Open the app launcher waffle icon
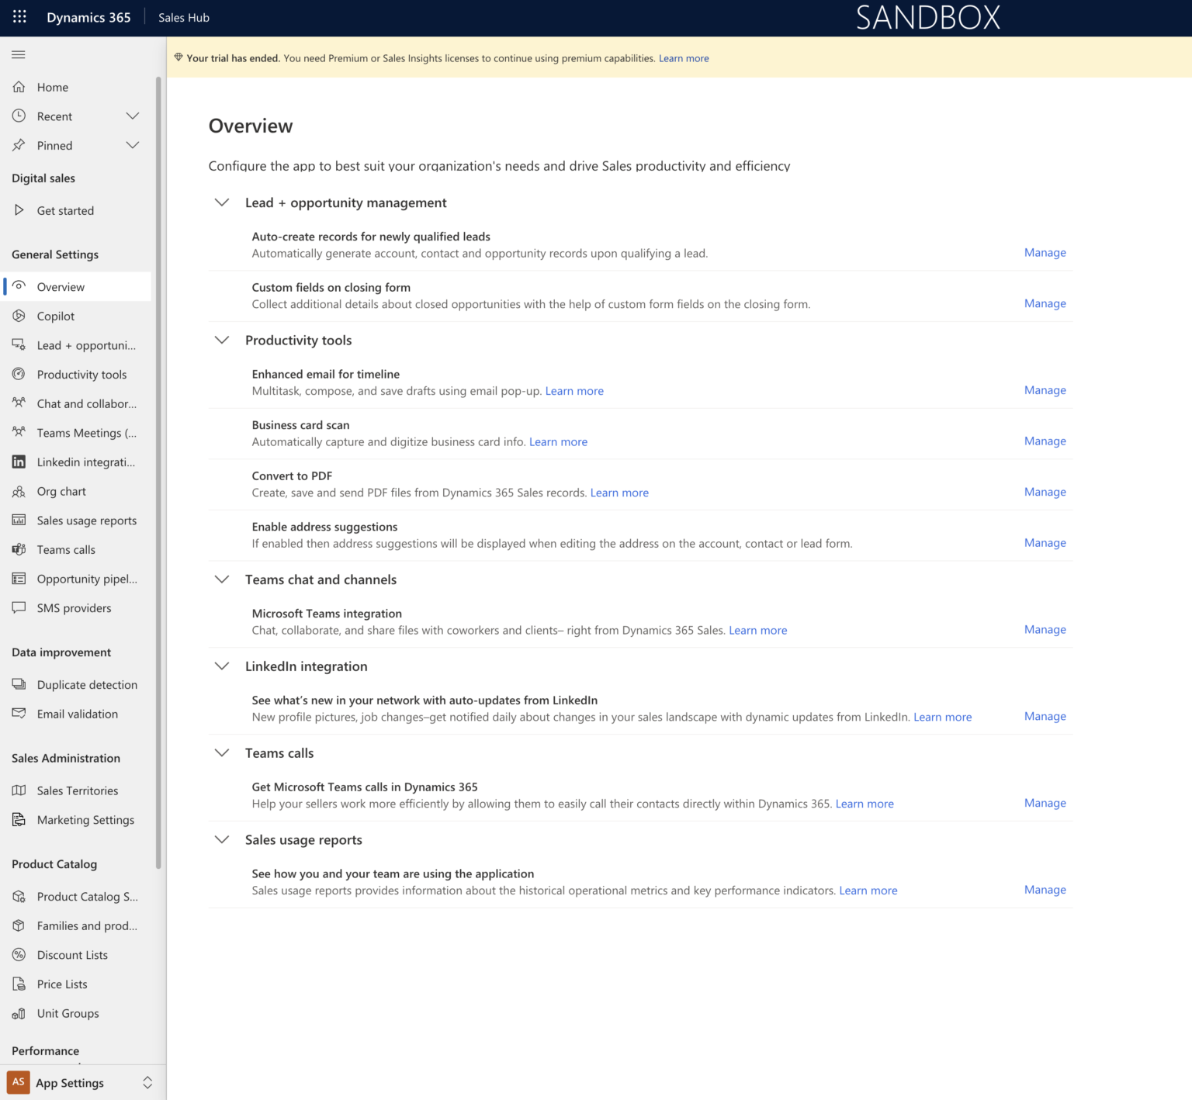Screen dimensions: 1192x1100 pos(19,17)
